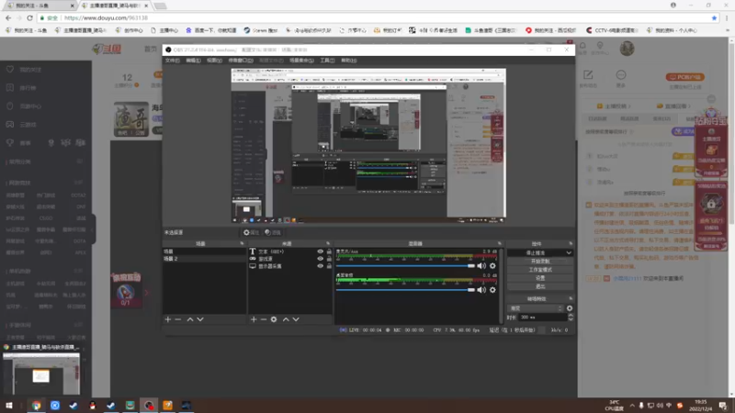Open the 文件(F) menu in OBS
735x413 pixels.
[172, 61]
